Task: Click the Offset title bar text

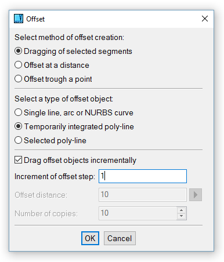Action: point(35,19)
